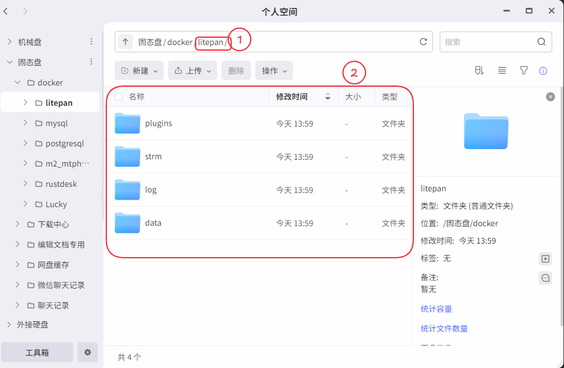
Task: Open the 新建 dropdown
Action: [x=139, y=70]
